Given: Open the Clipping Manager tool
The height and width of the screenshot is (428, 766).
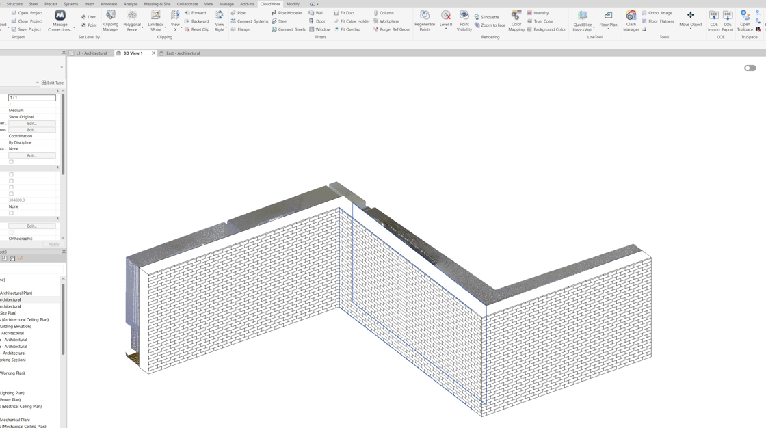Looking at the screenshot, I should click(111, 21).
